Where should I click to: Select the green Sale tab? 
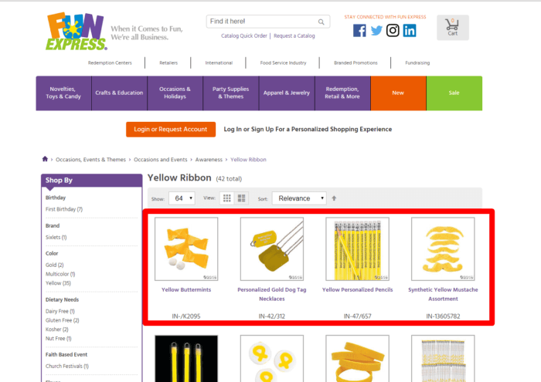pos(454,93)
